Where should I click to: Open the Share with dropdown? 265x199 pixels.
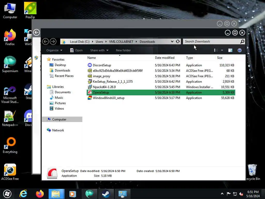coord(99,50)
